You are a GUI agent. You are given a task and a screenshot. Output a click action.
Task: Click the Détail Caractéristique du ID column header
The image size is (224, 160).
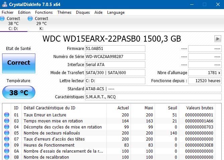point(64,108)
